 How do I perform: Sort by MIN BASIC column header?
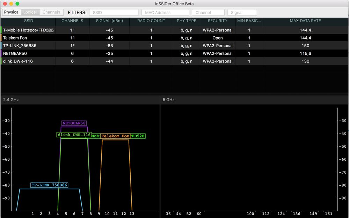(249, 21)
